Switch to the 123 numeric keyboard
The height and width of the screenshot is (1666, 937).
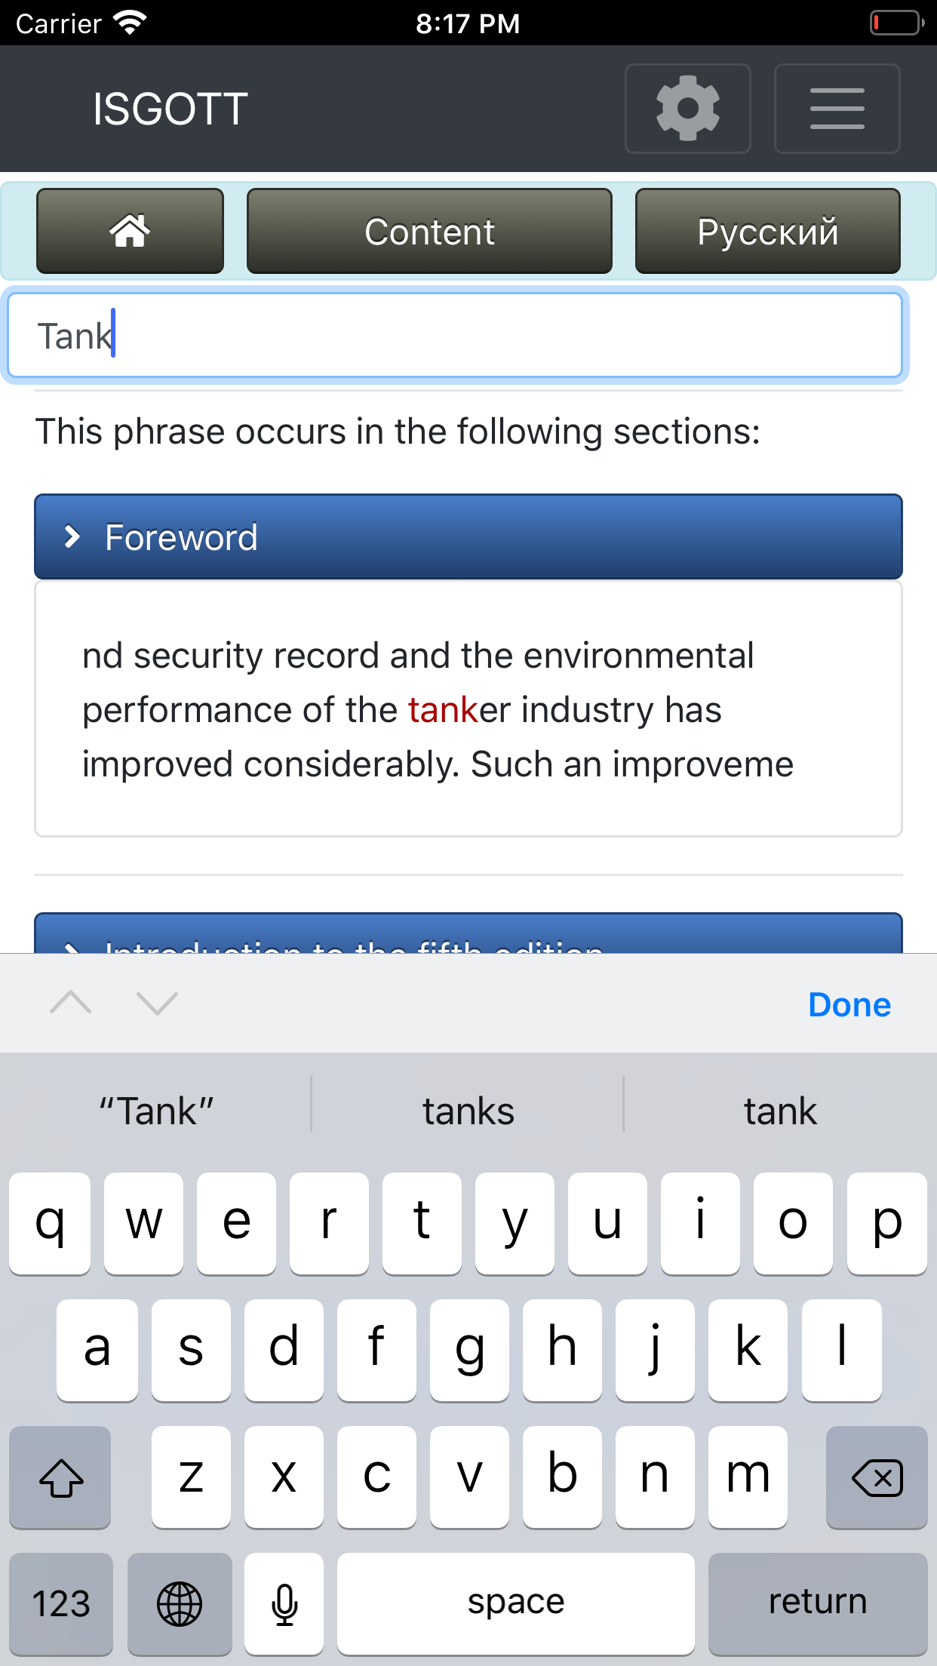pos(60,1603)
